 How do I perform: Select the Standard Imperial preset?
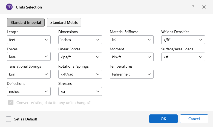[26, 22]
